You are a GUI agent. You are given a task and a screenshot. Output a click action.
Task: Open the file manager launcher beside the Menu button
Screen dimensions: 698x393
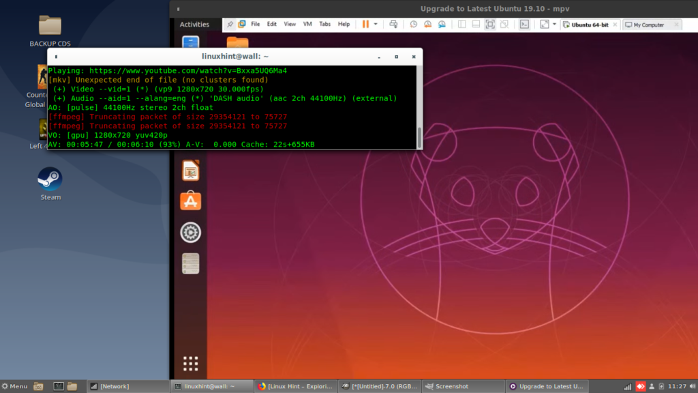click(39, 386)
